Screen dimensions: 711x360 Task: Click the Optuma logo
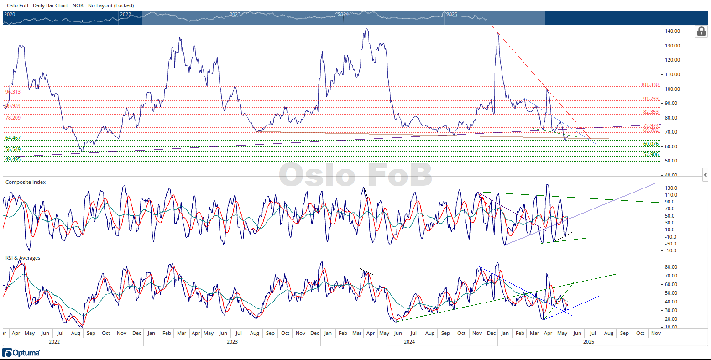click(21, 353)
